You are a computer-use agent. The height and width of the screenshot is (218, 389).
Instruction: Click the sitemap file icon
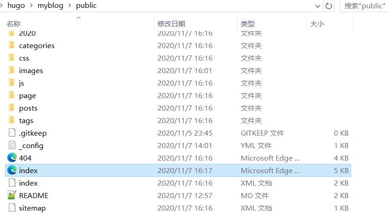12,207
